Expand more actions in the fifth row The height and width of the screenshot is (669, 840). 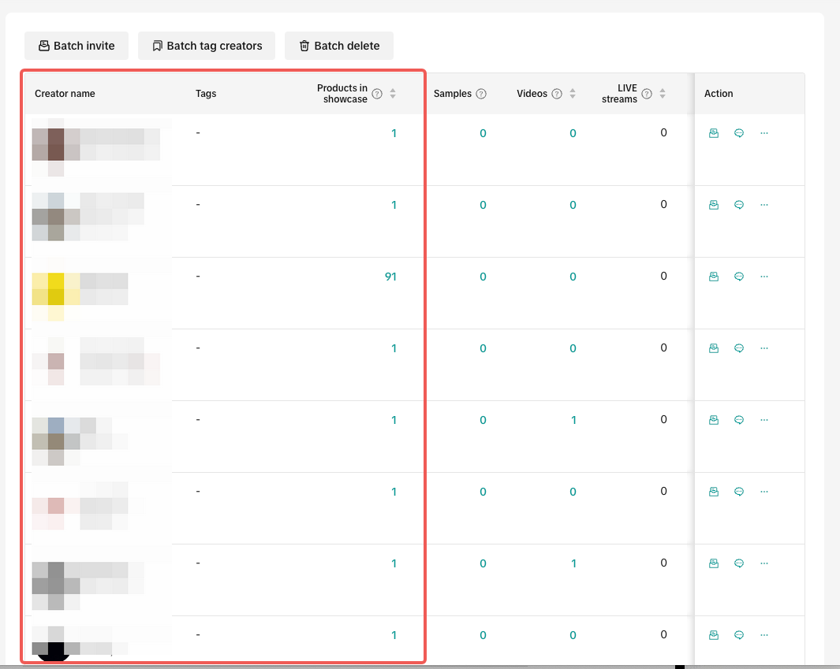click(764, 420)
